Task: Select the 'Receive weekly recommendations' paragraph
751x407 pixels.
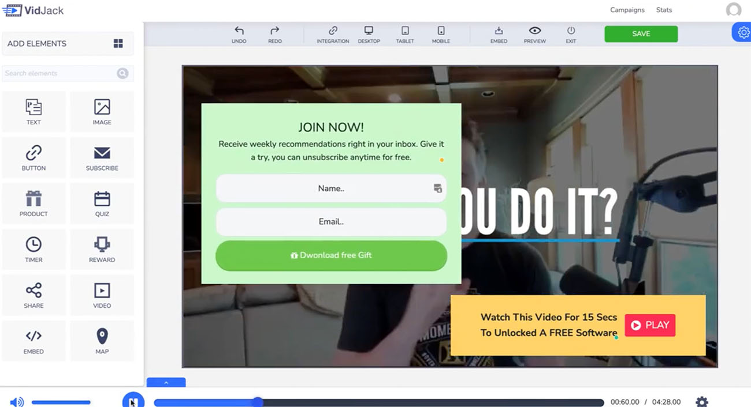Action: tap(331, 150)
